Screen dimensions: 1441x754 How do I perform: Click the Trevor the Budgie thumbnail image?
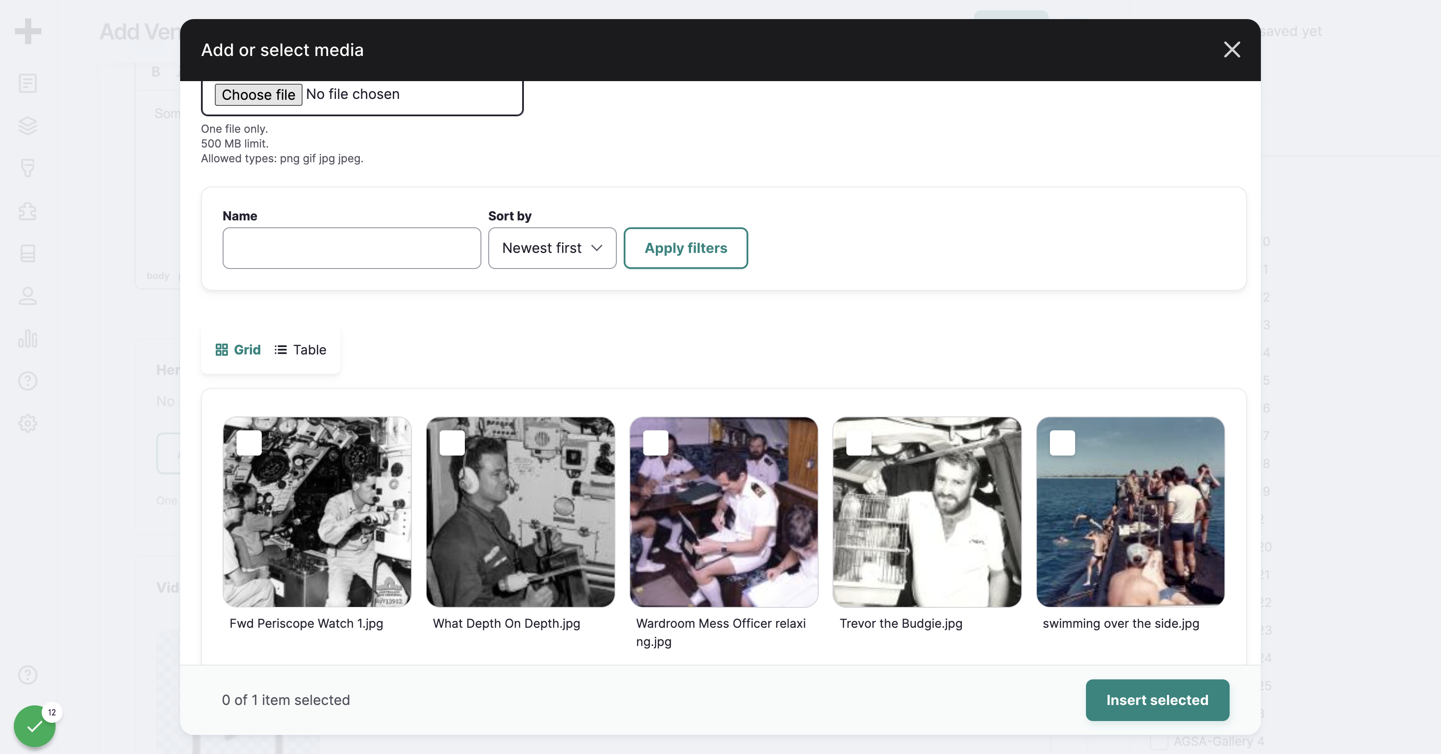click(x=927, y=512)
